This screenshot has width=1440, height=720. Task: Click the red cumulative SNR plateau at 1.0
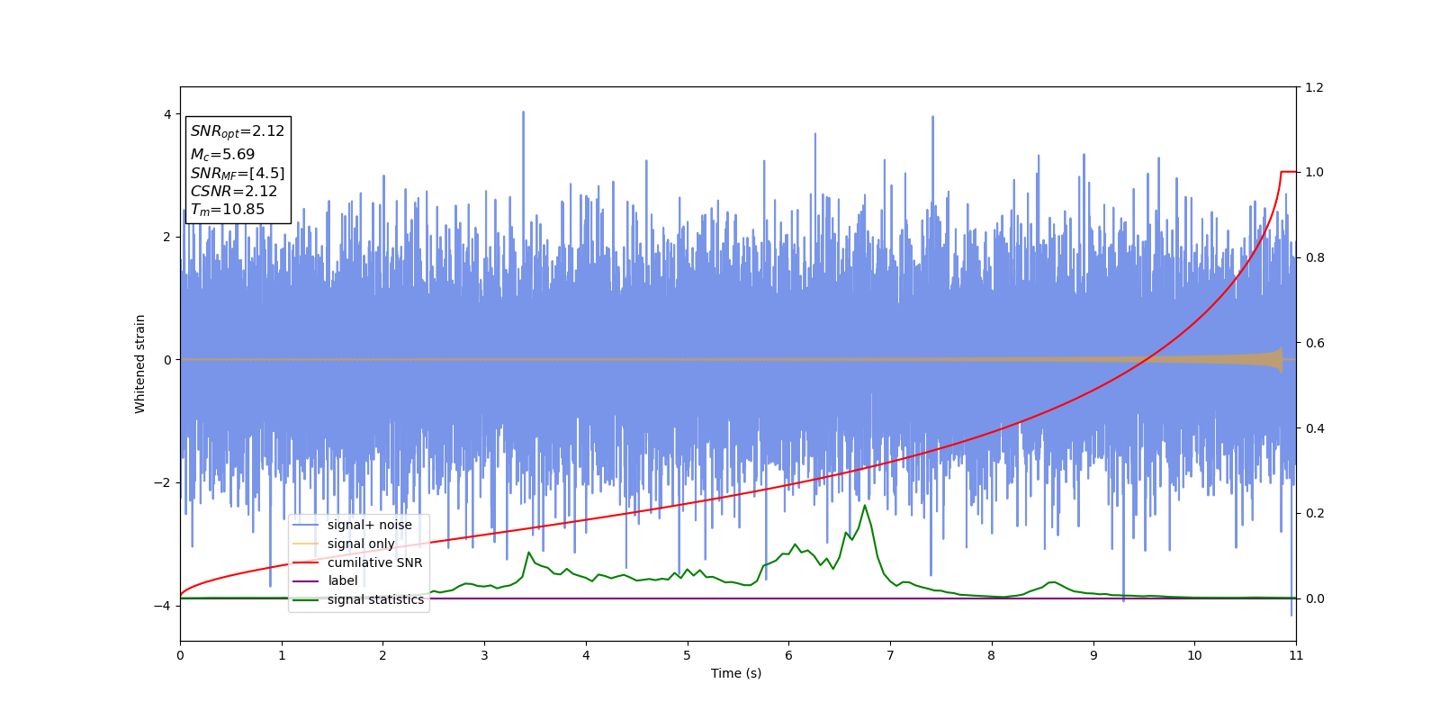tap(1289, 172)
